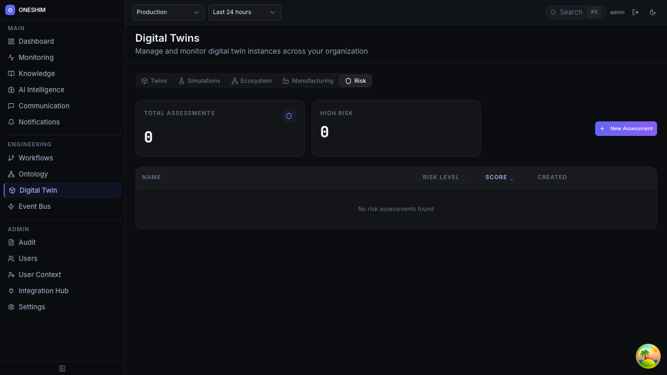Click the palm tree avatar thumbnail
Screen dimensions: 667x375
coord(648,356)
